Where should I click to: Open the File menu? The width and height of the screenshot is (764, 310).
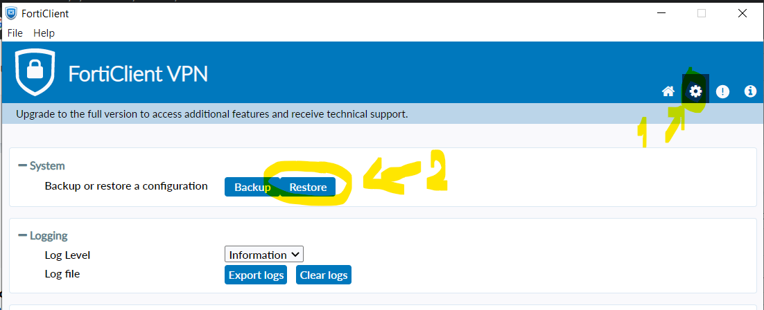[x=15, y=33]
